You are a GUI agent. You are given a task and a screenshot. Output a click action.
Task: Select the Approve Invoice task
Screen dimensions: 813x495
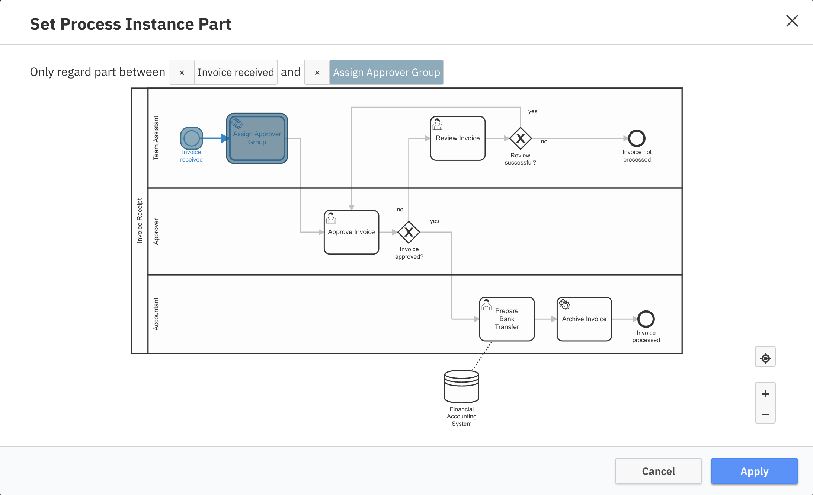point(351,232)
